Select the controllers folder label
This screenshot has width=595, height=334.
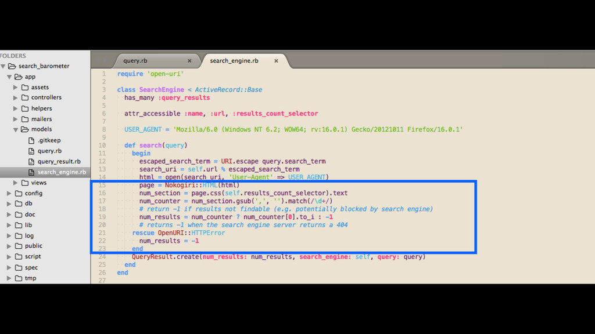(46, 97)
